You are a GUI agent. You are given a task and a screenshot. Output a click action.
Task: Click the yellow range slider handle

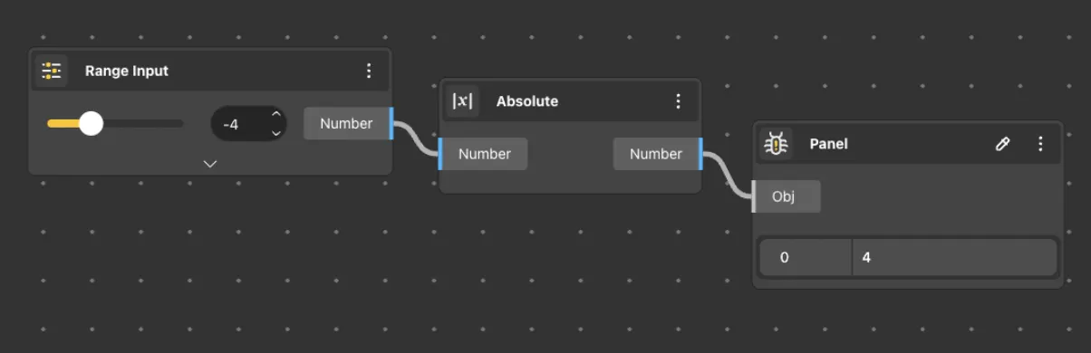pyautogui.click(x=91, y=123)
